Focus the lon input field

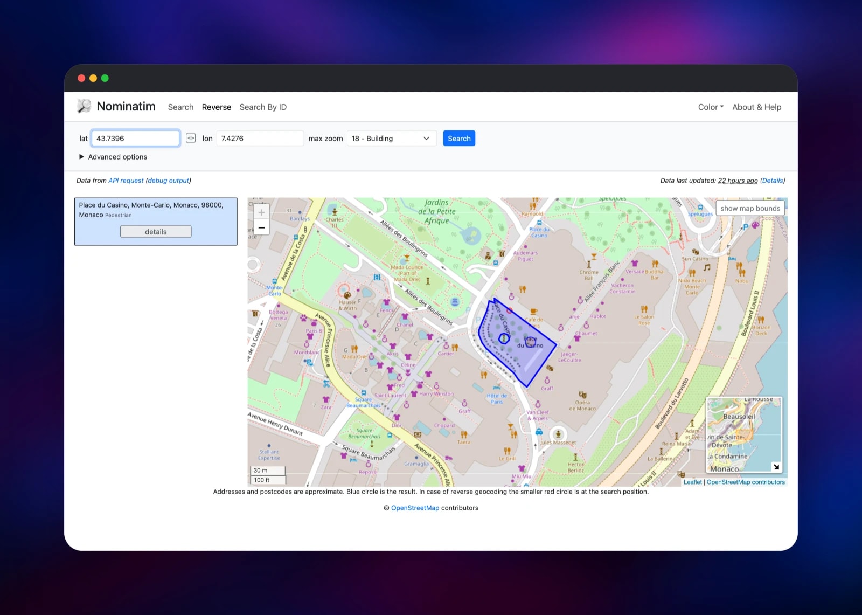tap(260, 139)
